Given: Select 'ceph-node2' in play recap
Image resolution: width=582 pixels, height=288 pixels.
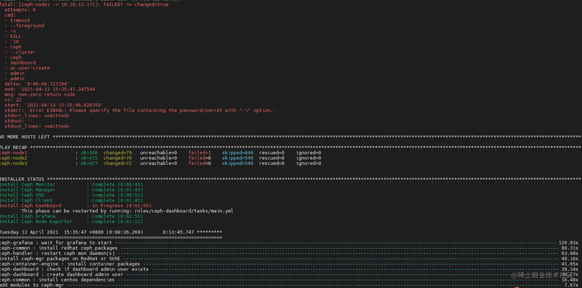Looking at the screenshot, I should click(13, 158).
